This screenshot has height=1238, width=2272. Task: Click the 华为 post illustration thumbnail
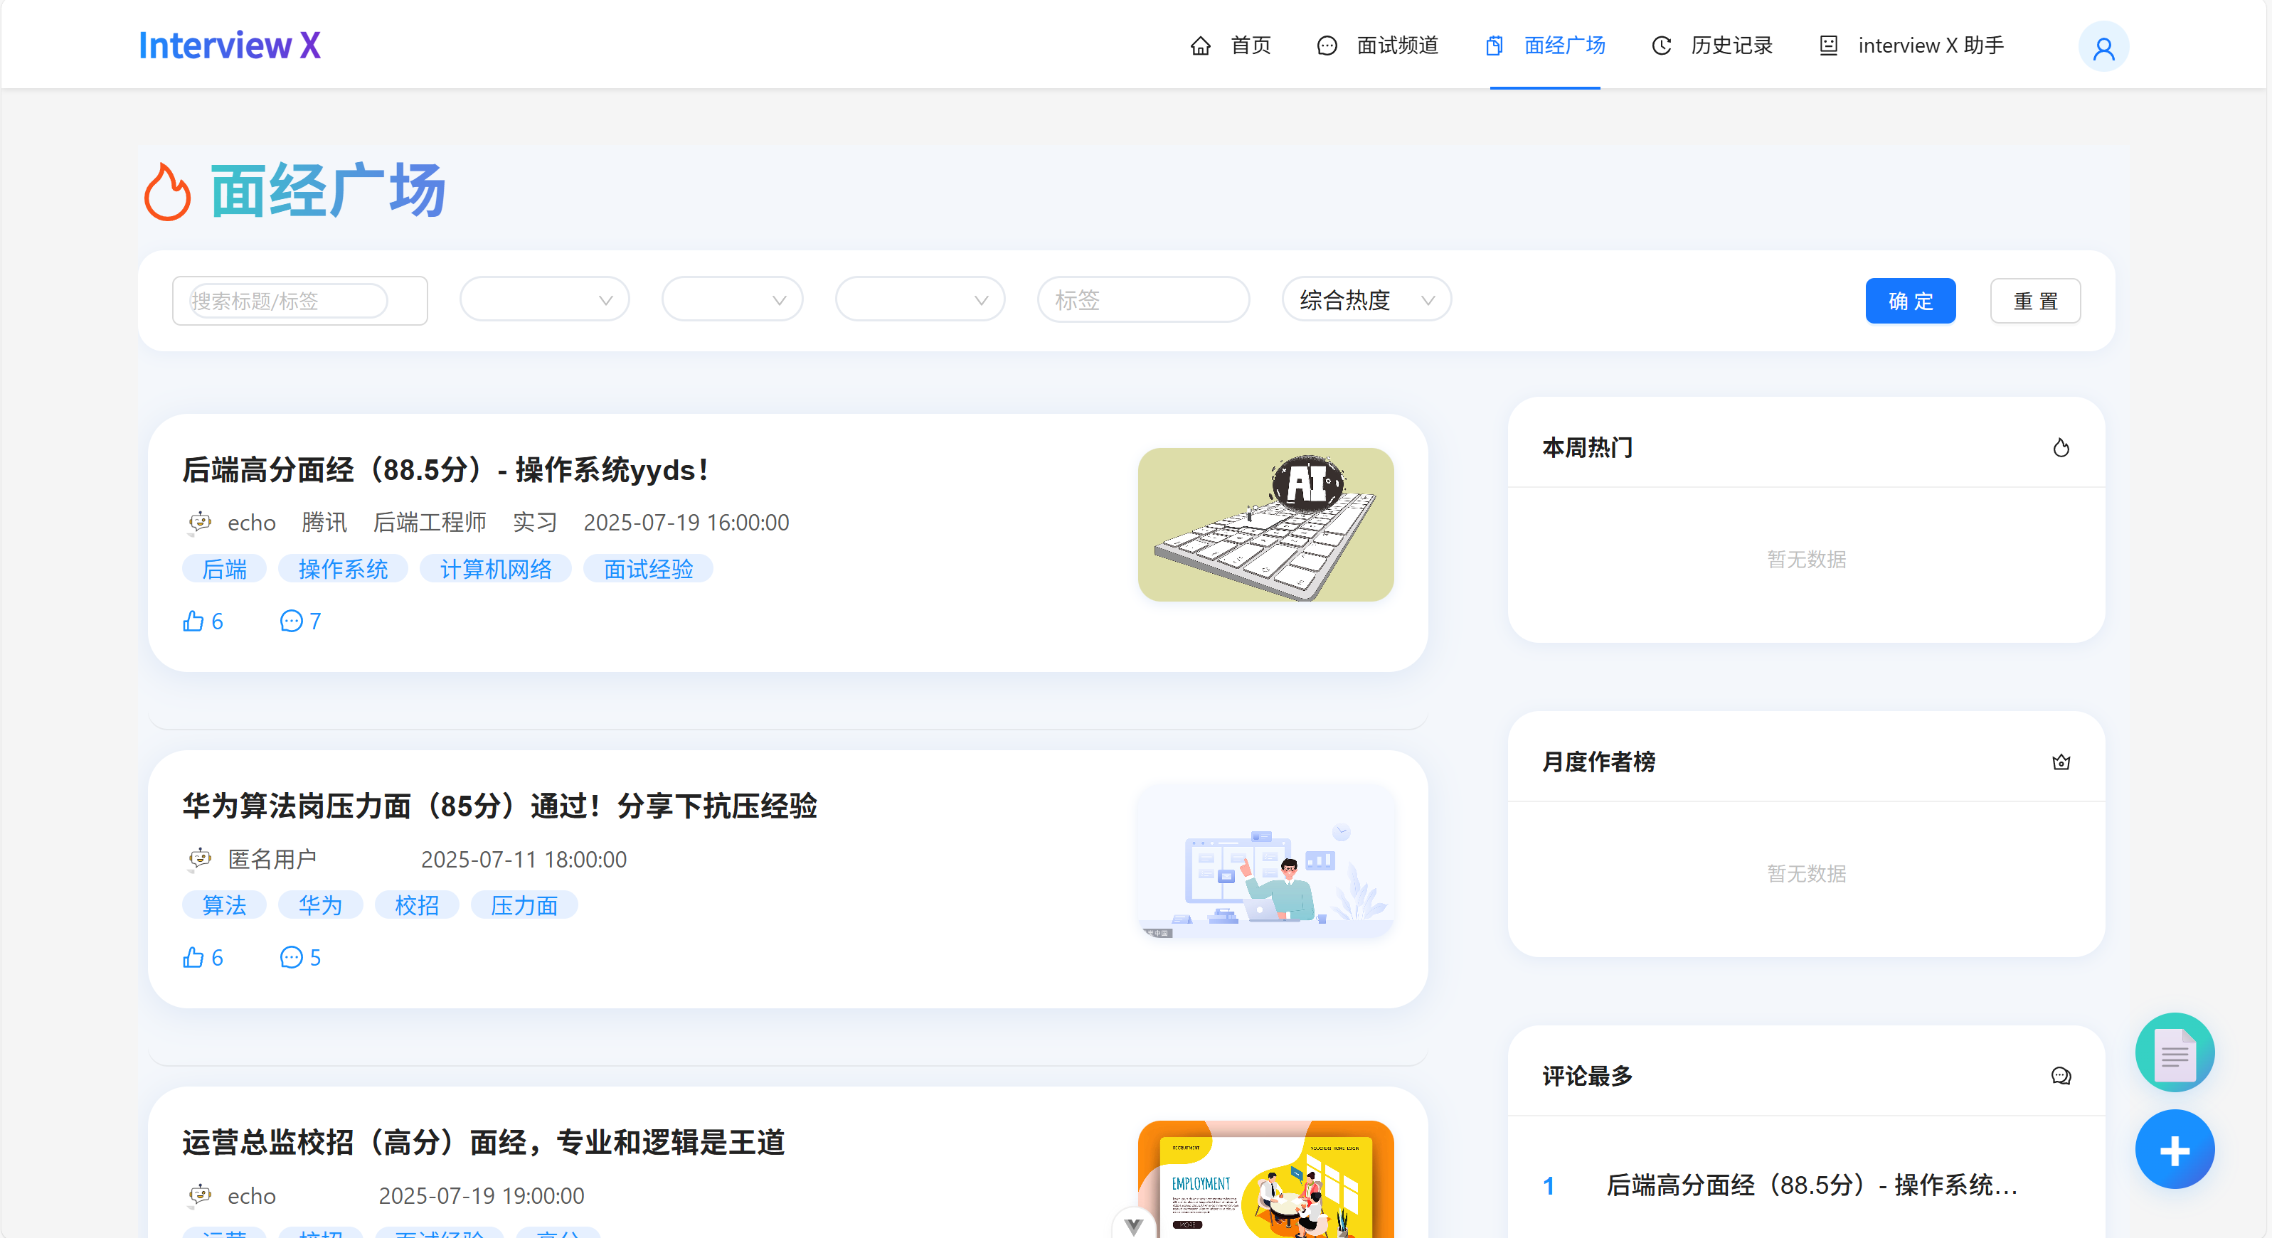(1265, 860)
